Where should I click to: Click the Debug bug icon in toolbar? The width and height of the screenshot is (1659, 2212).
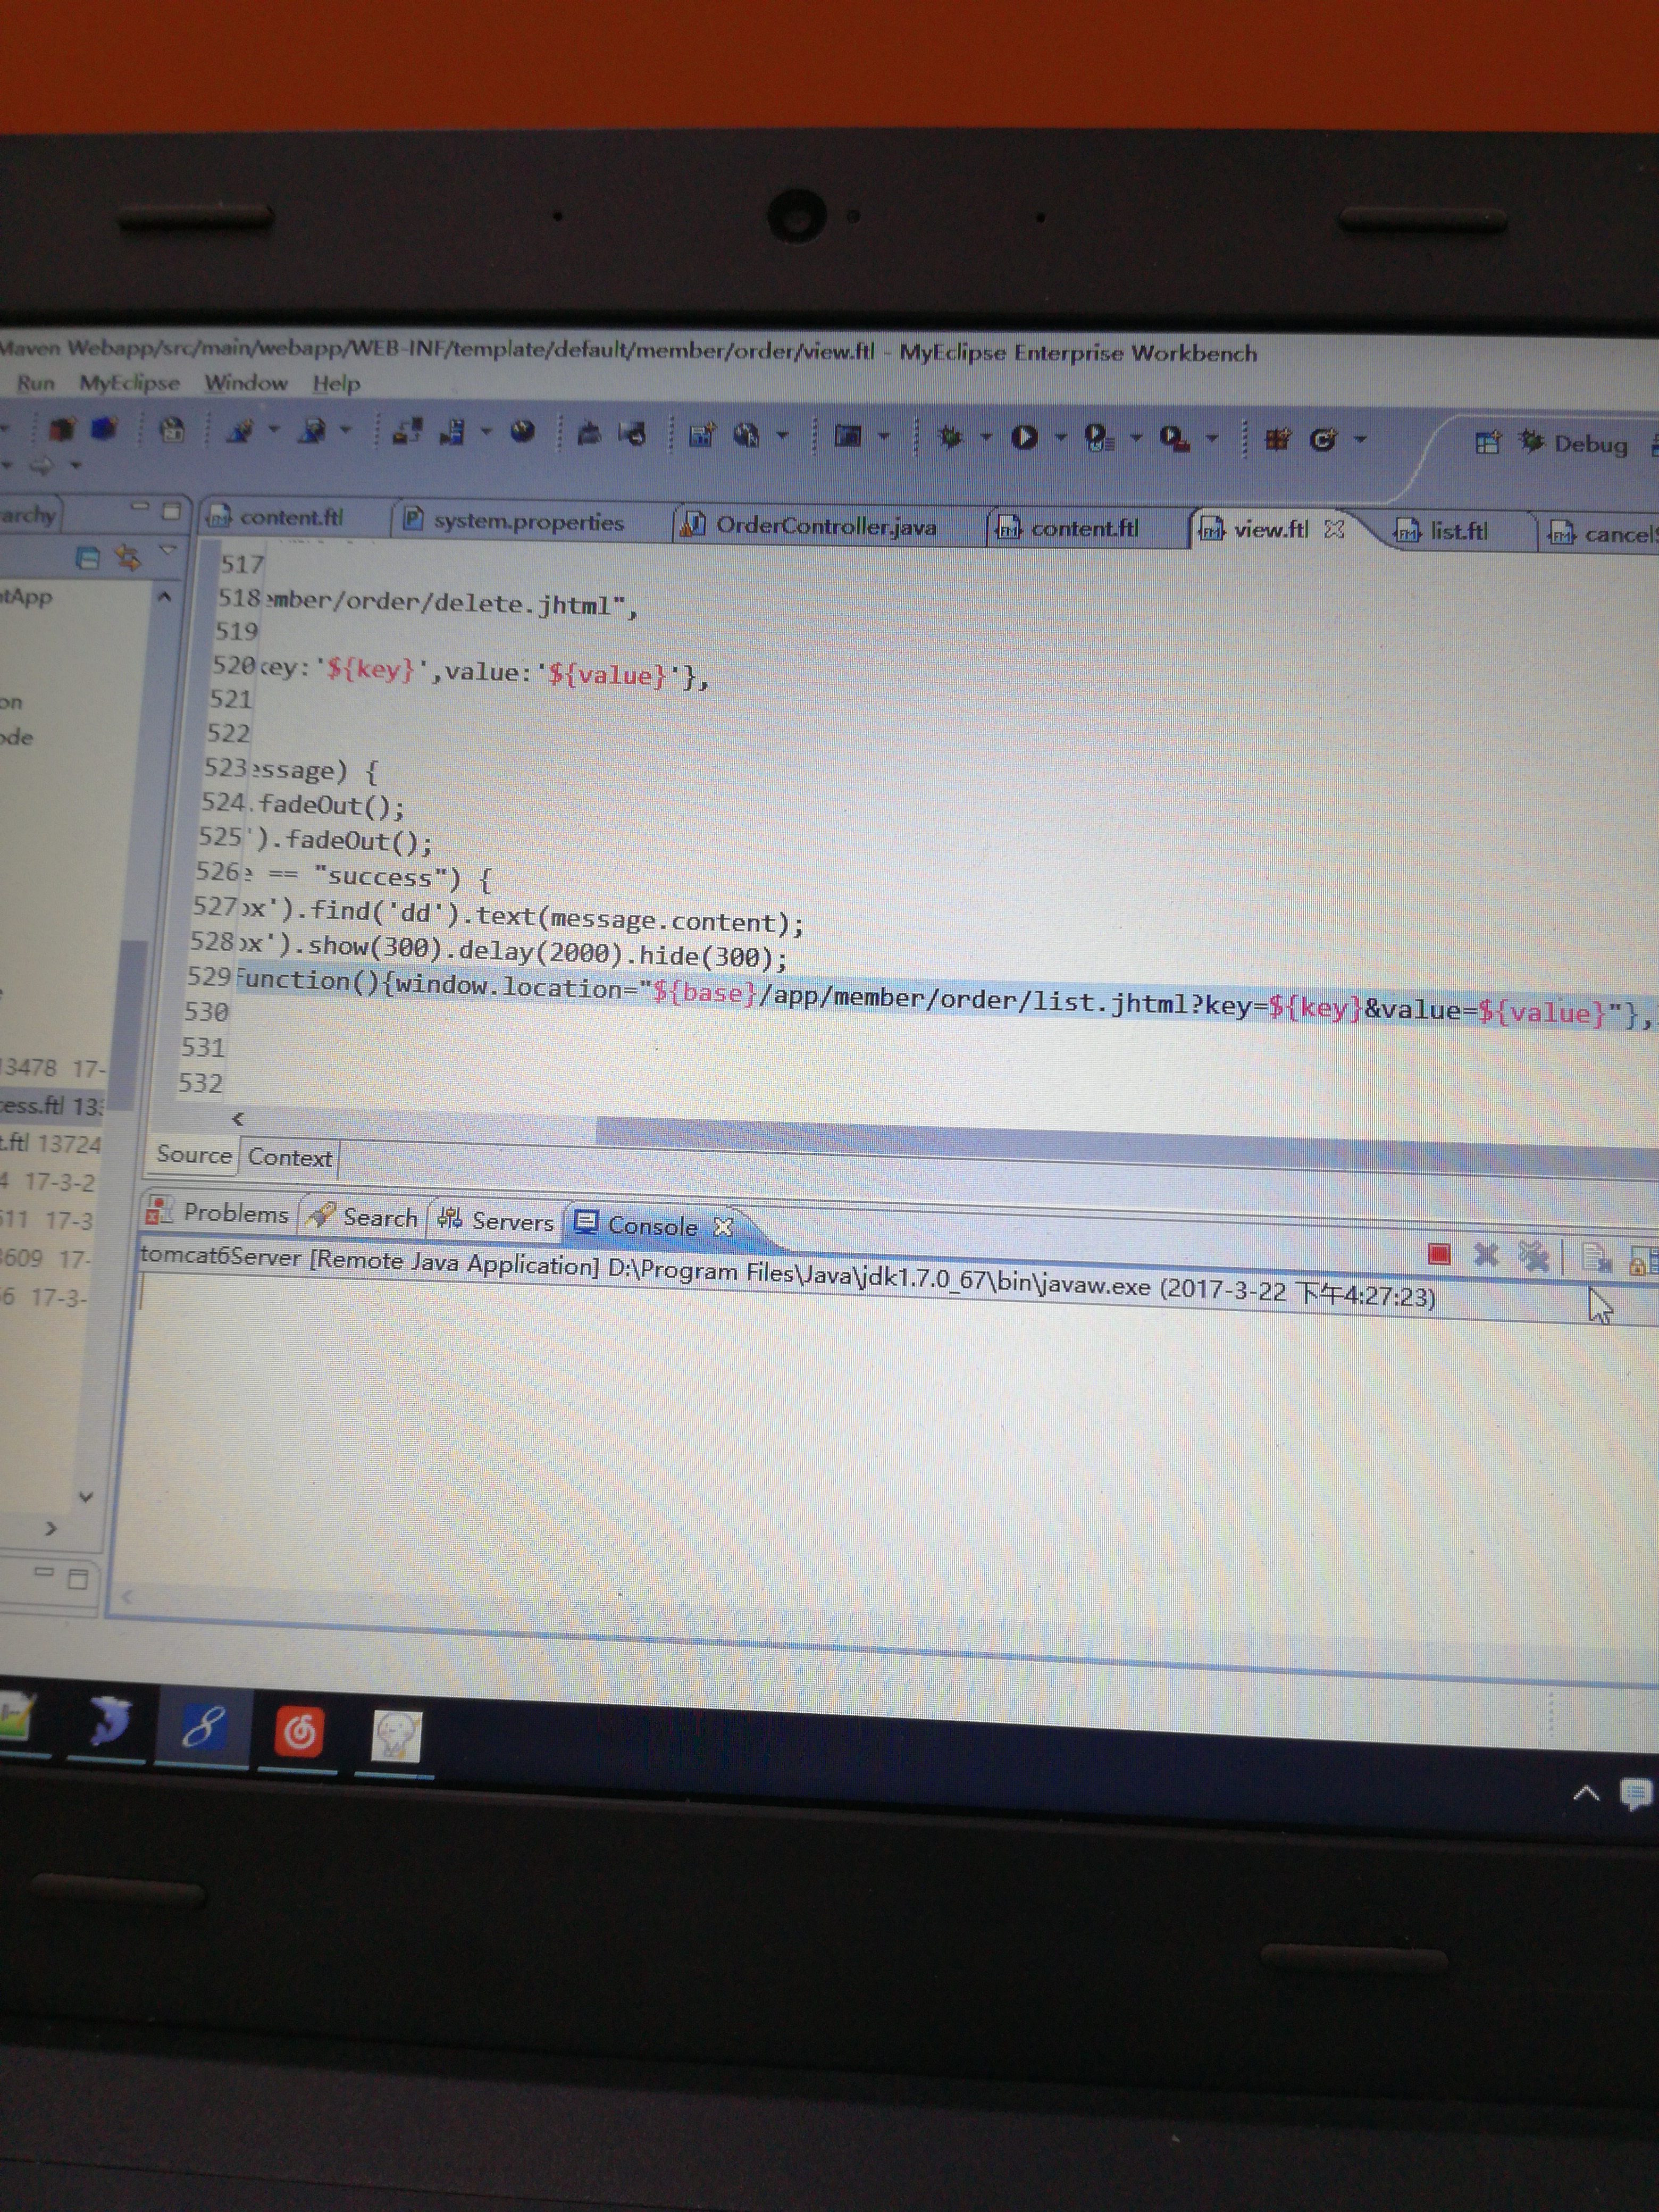coord(950,437)
